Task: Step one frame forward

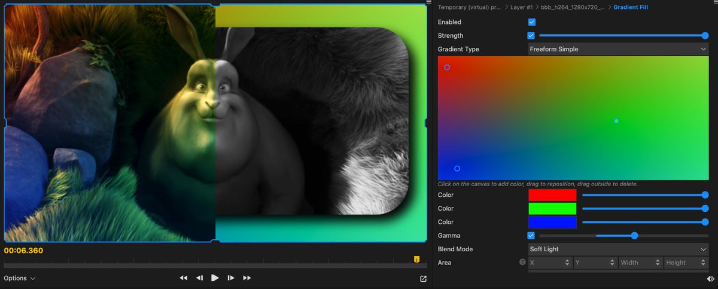Action: pyautogui.click(x=231, y=278)
